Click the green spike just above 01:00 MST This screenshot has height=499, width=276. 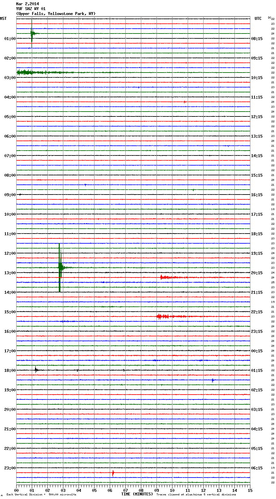click(32, 33)
